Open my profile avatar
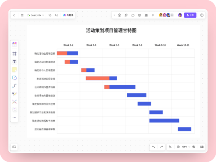This screenshot has width=216, height=162. tap(180, 15)
